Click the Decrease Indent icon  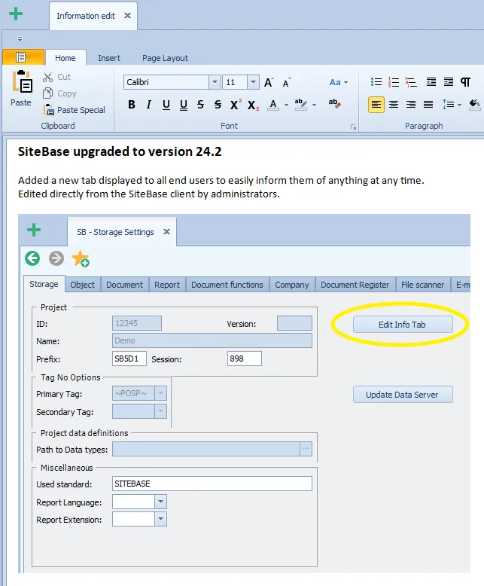point(431,82)
